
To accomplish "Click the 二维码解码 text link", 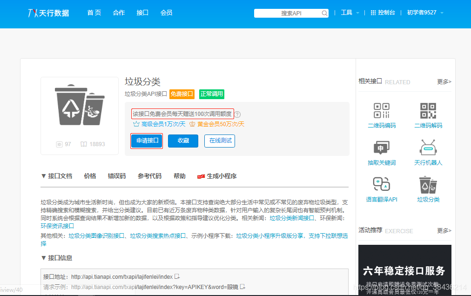I will pyautogui.click(x=428, y=126).
